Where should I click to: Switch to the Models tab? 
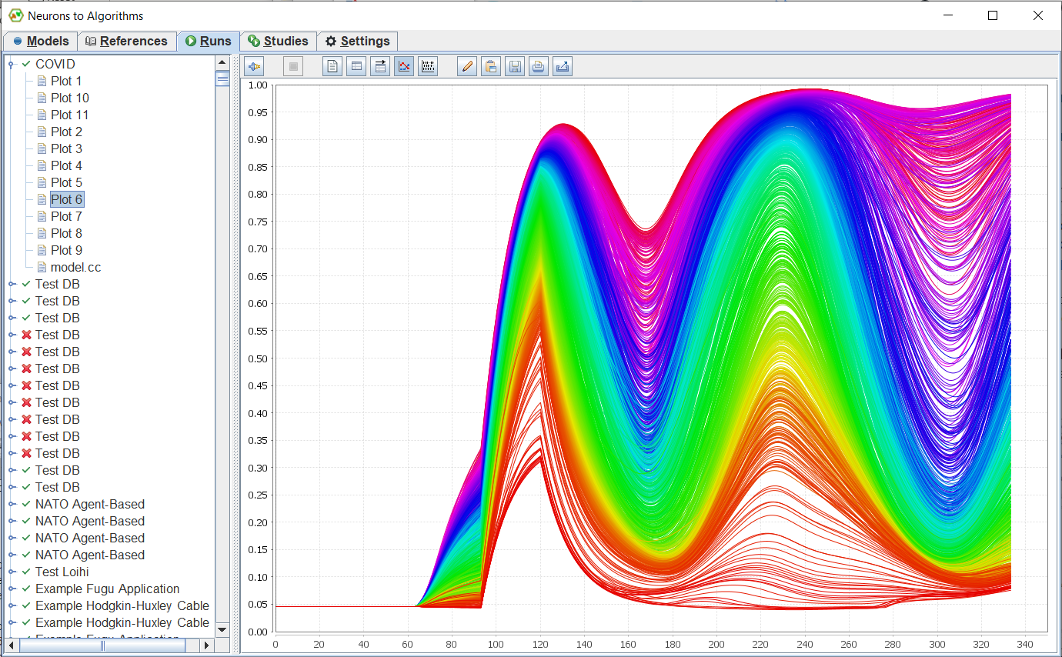[41, 42]
